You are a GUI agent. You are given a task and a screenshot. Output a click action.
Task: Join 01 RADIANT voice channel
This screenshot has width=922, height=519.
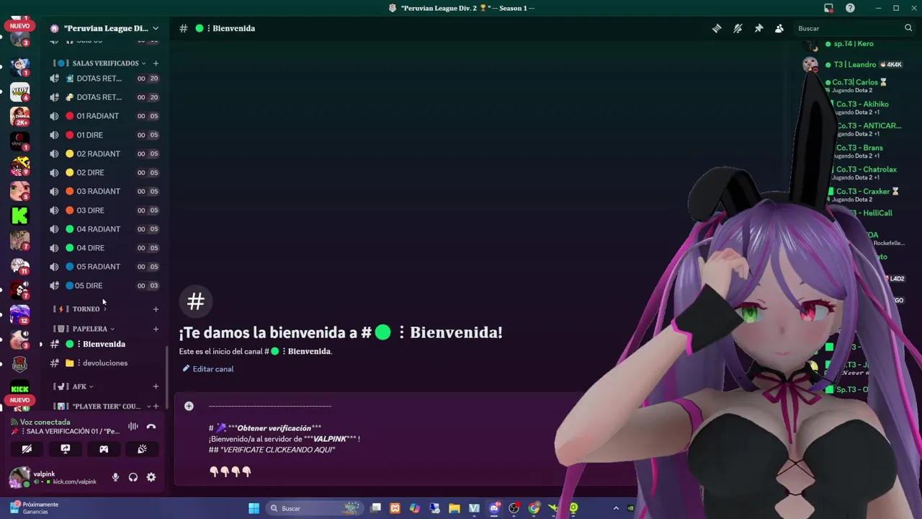105,116
